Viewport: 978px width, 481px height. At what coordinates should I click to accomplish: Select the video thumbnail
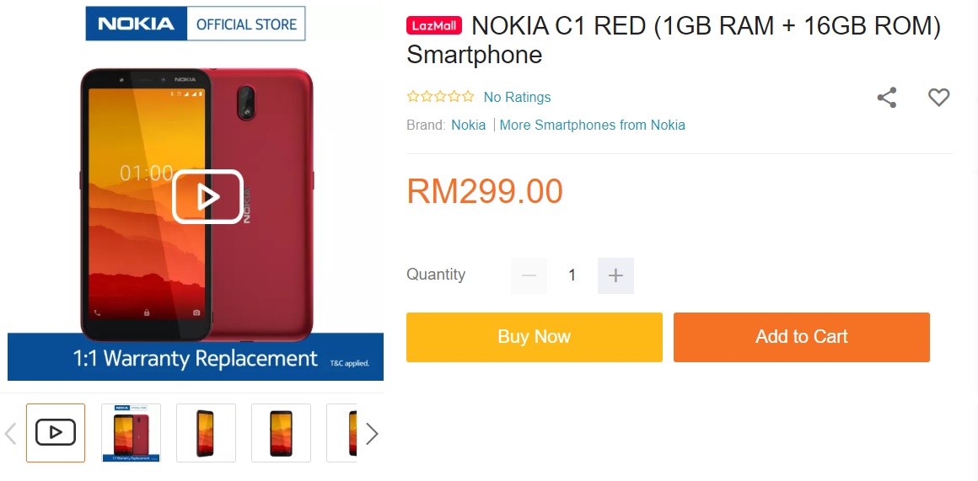pos(56,433)
